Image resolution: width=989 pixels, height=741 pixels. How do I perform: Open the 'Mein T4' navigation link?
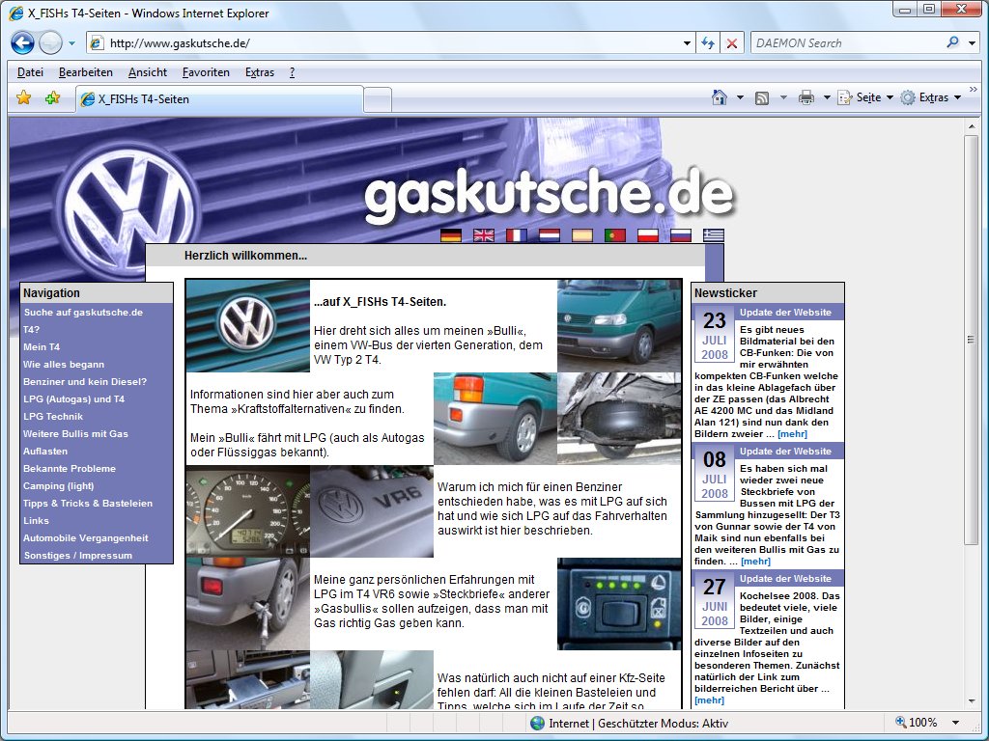(x=42, y=347)
